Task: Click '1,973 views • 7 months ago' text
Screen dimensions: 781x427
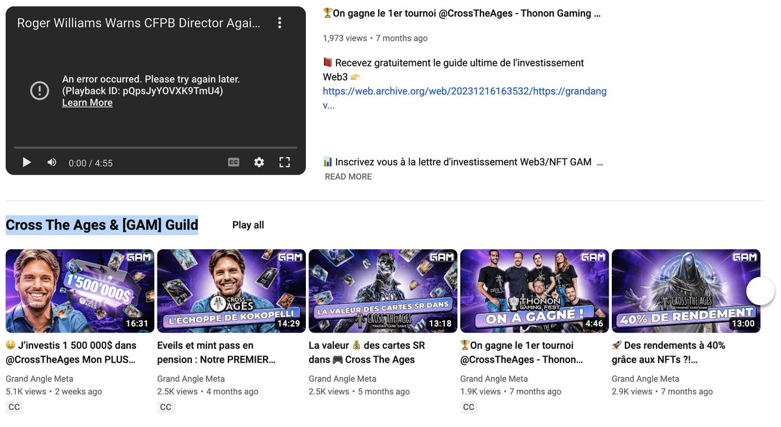Action: tap(376, 38)
